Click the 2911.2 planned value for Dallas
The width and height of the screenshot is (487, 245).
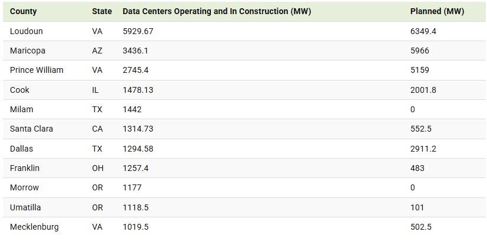point(423,149)
